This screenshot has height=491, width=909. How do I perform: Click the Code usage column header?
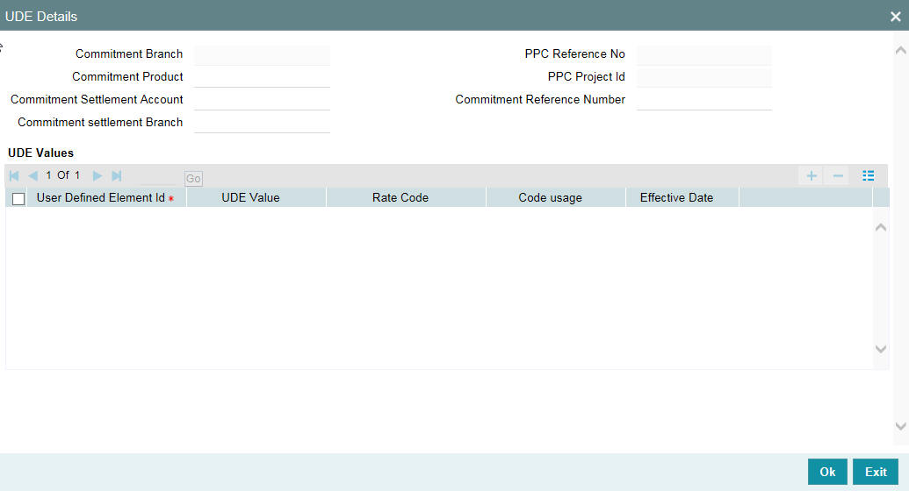coord(556,197)
